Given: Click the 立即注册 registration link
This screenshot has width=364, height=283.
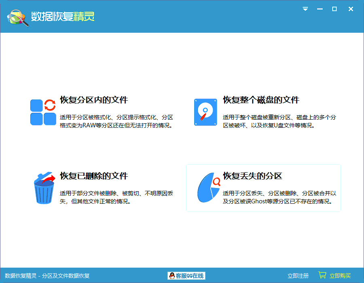Looking at the screenshot, I should point(298,275).
